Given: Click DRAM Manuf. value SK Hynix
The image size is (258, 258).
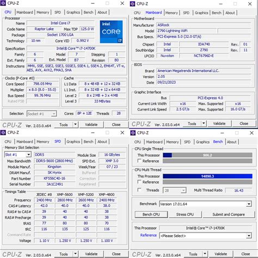Looking at the screenshot, I should 54,173.
